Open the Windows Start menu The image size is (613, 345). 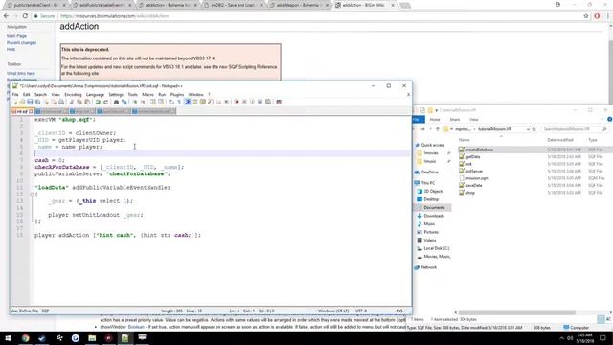tap(8, 338)
